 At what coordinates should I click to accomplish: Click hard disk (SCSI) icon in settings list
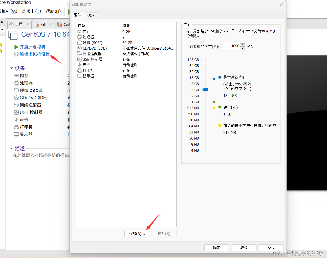tap(80, 43)
